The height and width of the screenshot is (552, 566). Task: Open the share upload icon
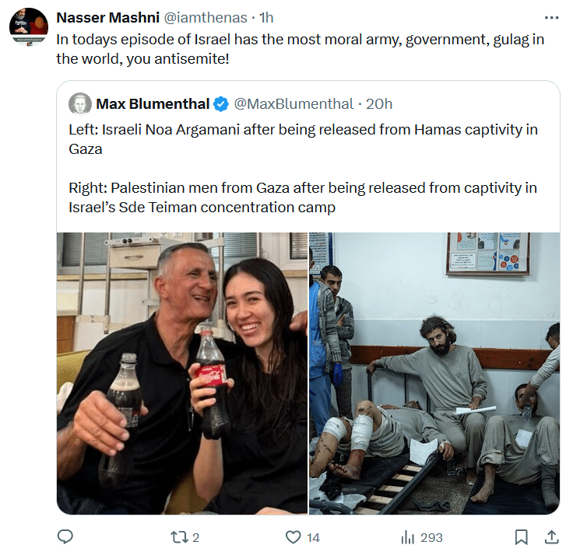click(551, 537)
